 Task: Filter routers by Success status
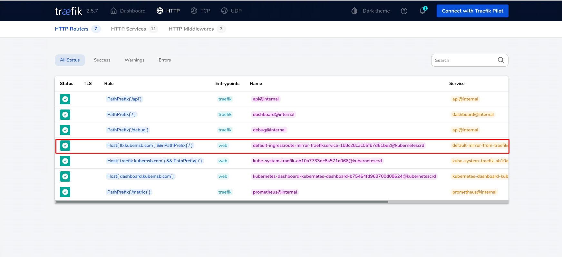[x=102, y=60]
